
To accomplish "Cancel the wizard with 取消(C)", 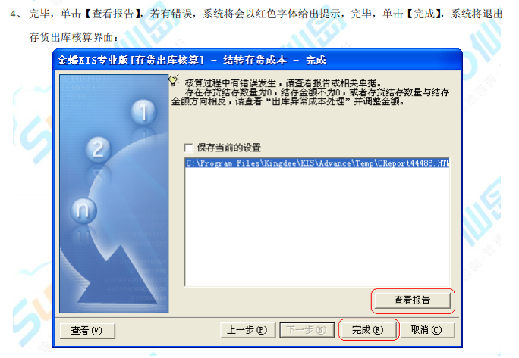I will 426,329.
